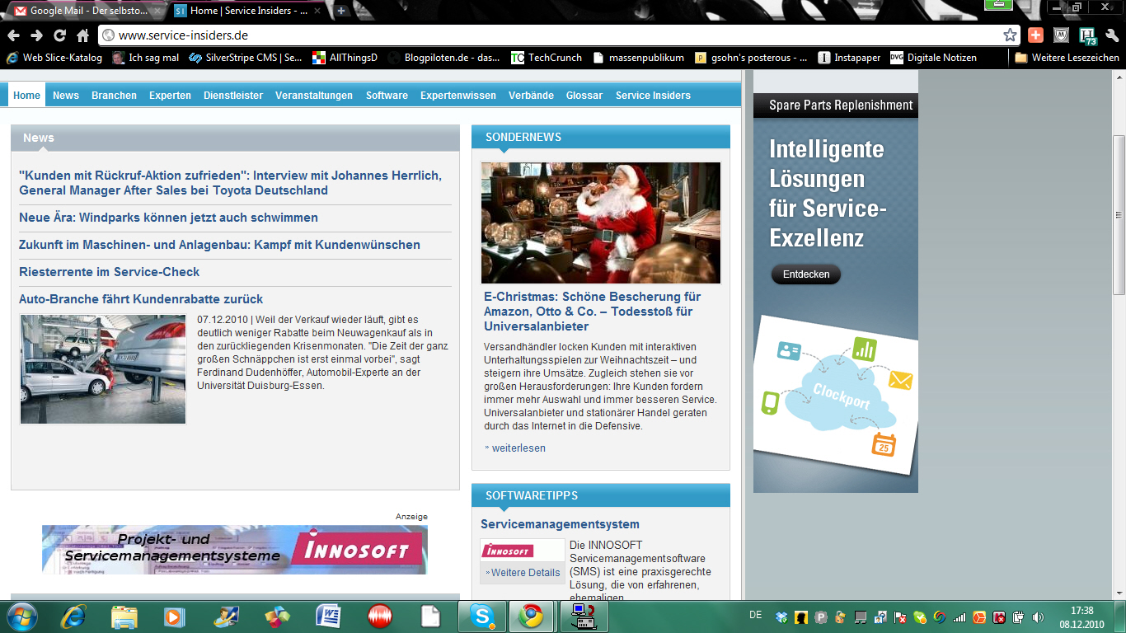Image resolution: width=1126 pixels, height=633 pixels.
Task: Bookmark the page via the star icon
Action: (1009, 35)
